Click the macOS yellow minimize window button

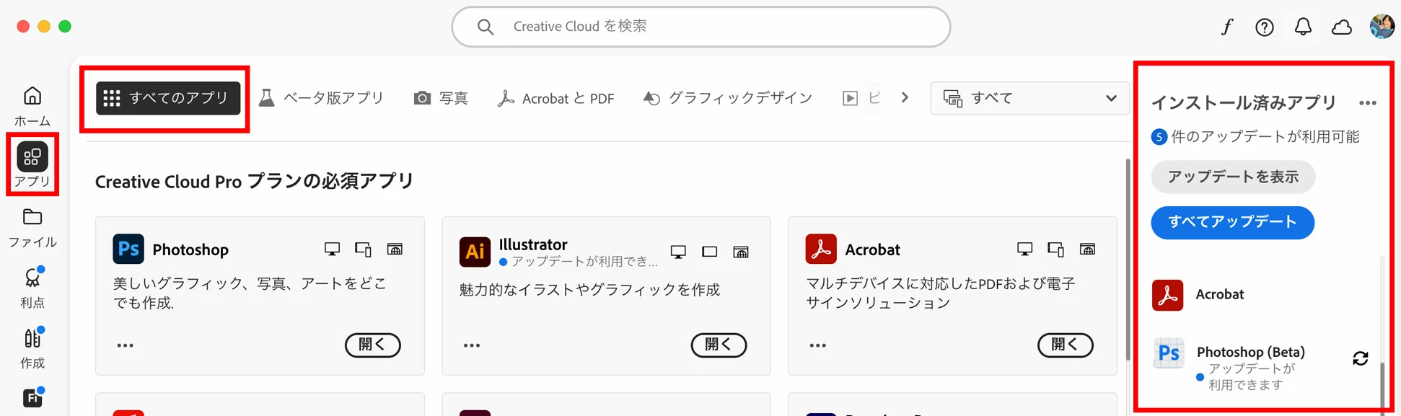(44, 27)
